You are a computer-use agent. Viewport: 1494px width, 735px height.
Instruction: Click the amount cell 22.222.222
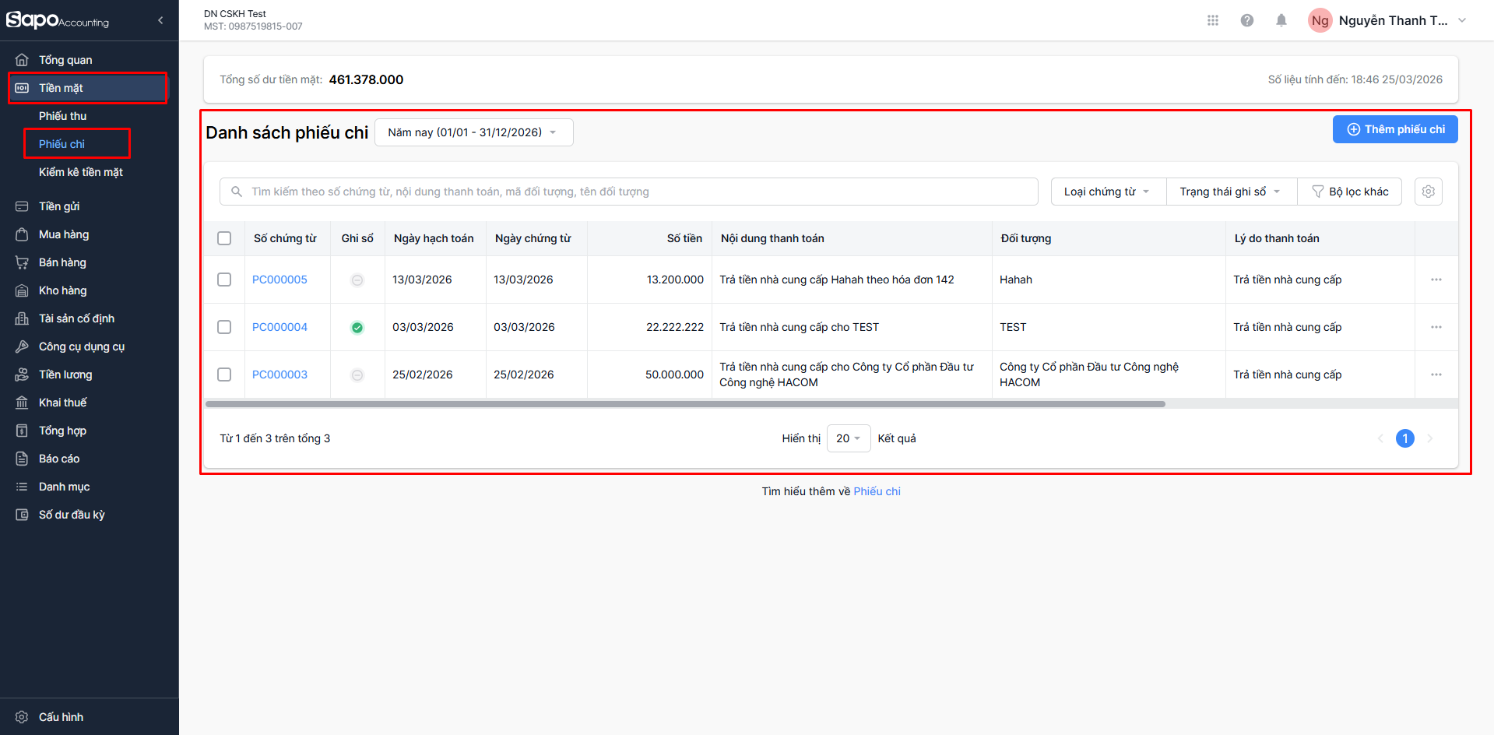(x=675, y=327)
